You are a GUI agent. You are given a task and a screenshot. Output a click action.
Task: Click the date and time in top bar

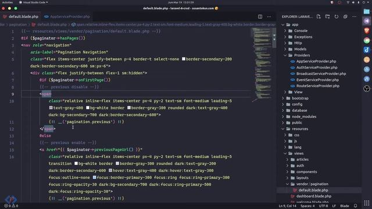pyautogui.click(x=181, y=2)
